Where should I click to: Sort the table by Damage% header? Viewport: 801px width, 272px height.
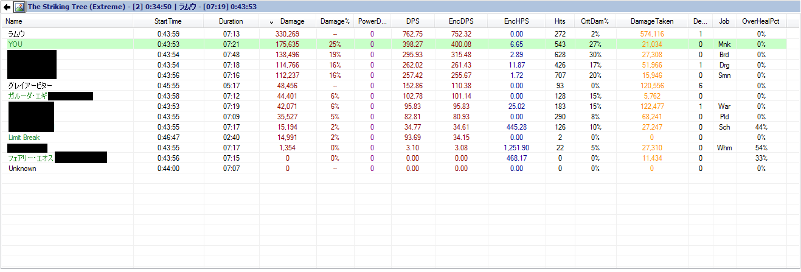pyautogui.click(x=335, y=21)
